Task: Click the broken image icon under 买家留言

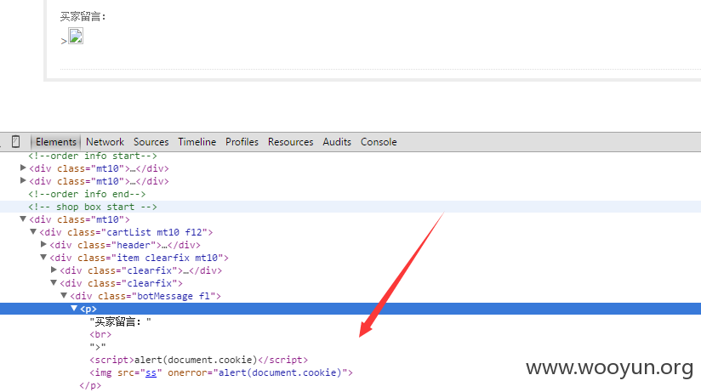Action: point(76,36)
